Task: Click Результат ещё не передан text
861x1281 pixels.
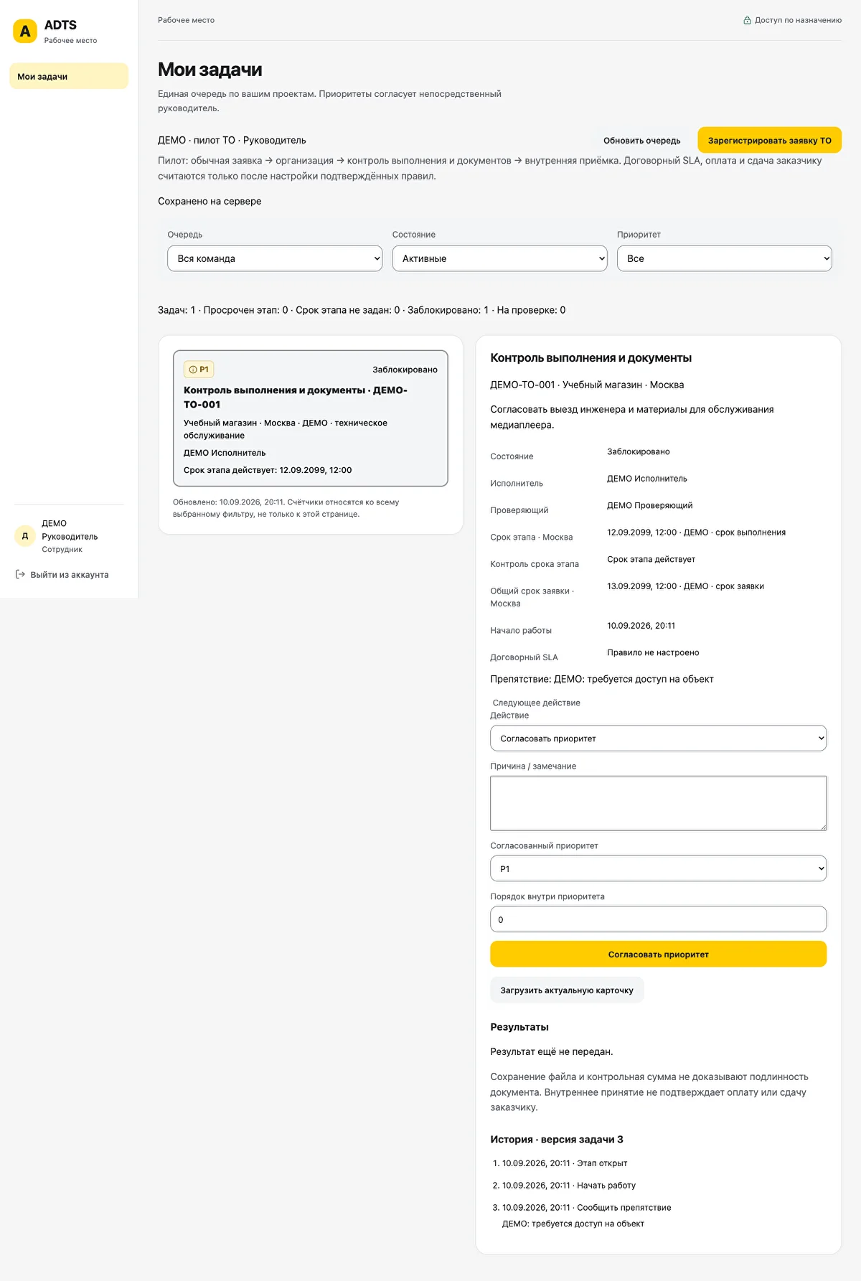Action: pos(551,1051)
